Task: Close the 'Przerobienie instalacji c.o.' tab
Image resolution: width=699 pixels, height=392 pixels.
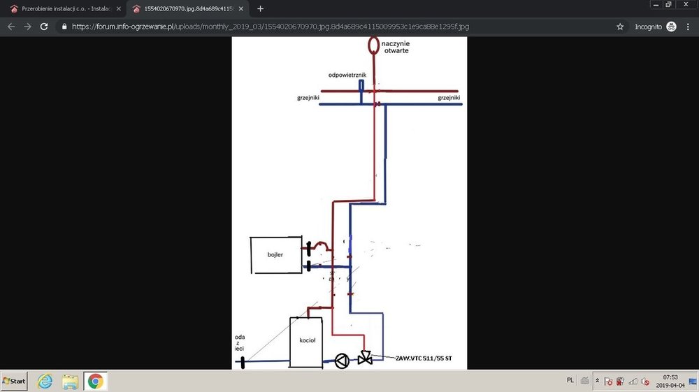Action: tap(118, 8)
